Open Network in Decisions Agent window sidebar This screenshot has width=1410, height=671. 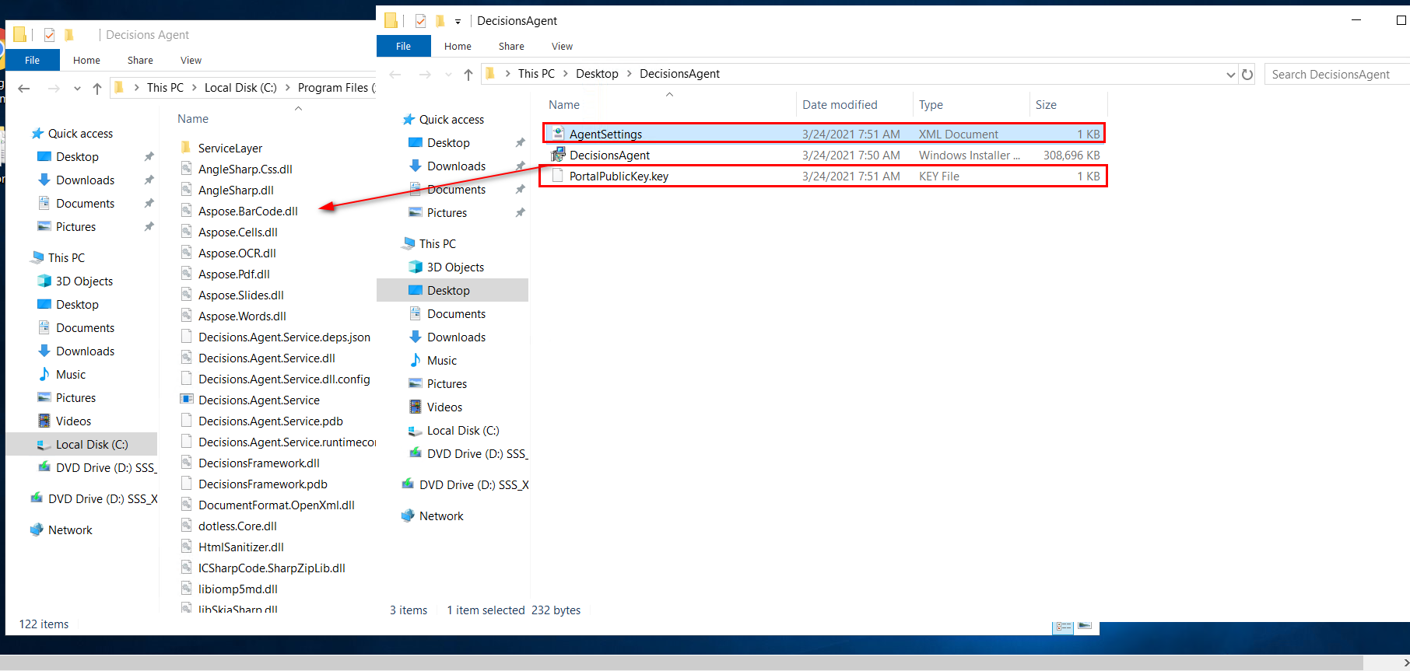tap(70, 529)
